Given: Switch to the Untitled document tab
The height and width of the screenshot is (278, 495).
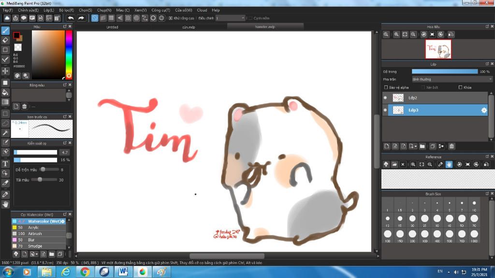Looking at the screenshot, I should point(112,27).
